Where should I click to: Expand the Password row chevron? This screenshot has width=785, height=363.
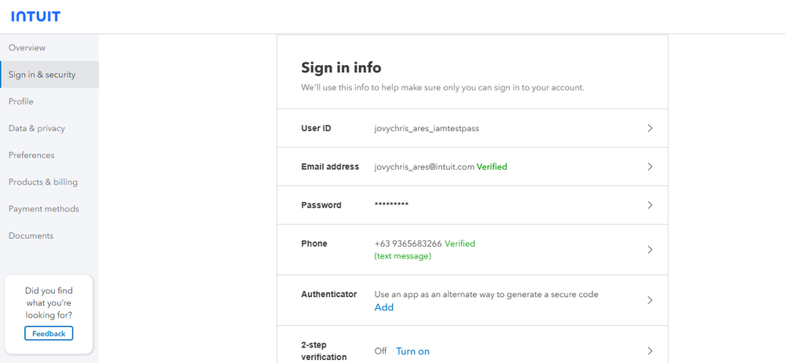(x=650, y=205)
